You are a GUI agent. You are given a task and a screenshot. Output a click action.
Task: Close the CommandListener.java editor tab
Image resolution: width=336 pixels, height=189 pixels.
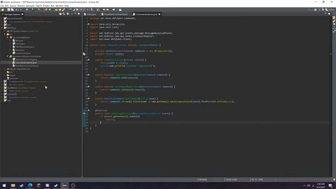pyautogui.click(x=160, y=14)
